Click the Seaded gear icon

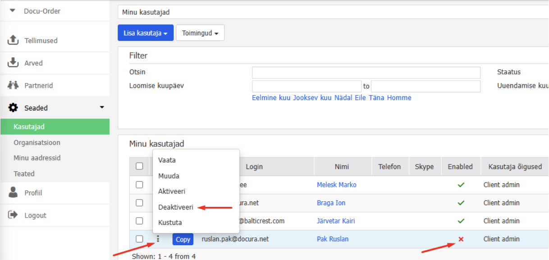tap(13, 108)
